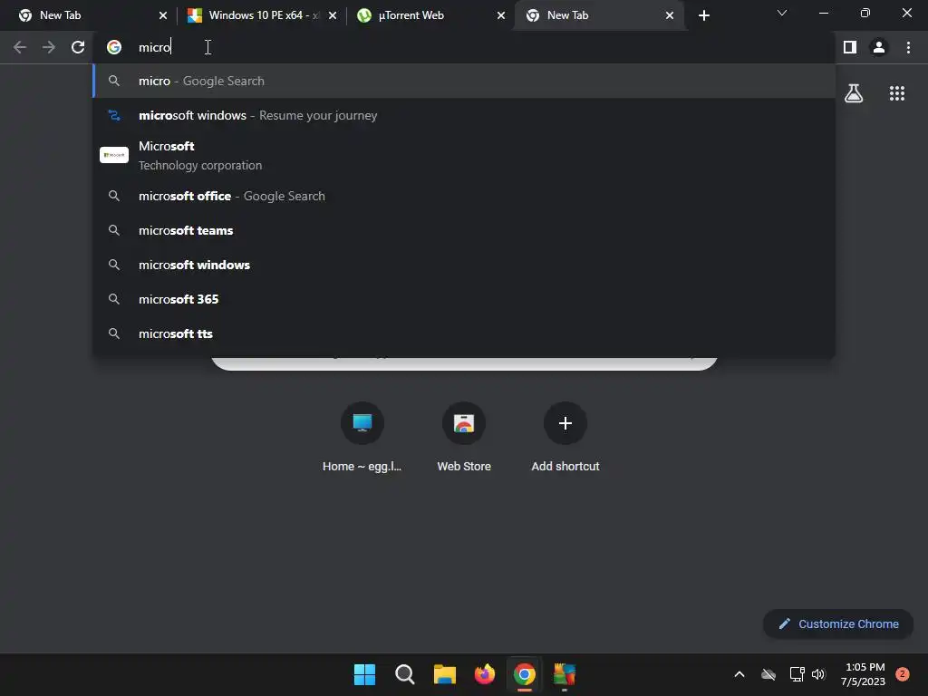
Task: Open the Chrome three-dot menu
Action: click(908, 47)
